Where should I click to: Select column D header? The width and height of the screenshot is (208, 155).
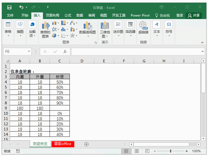(82, 61)
